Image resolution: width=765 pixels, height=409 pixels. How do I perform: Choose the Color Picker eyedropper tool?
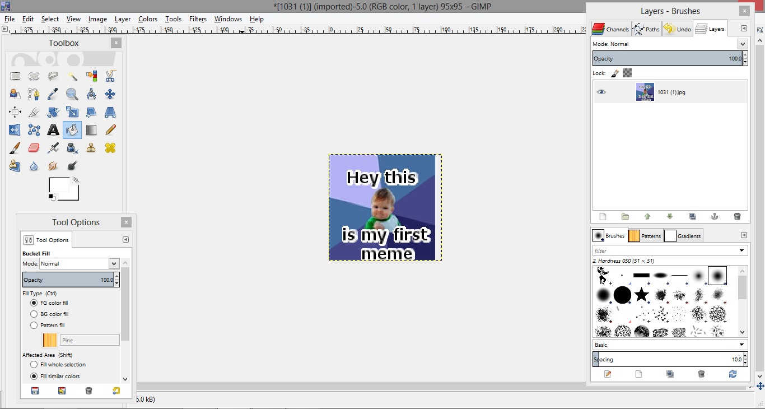(53, 94)
